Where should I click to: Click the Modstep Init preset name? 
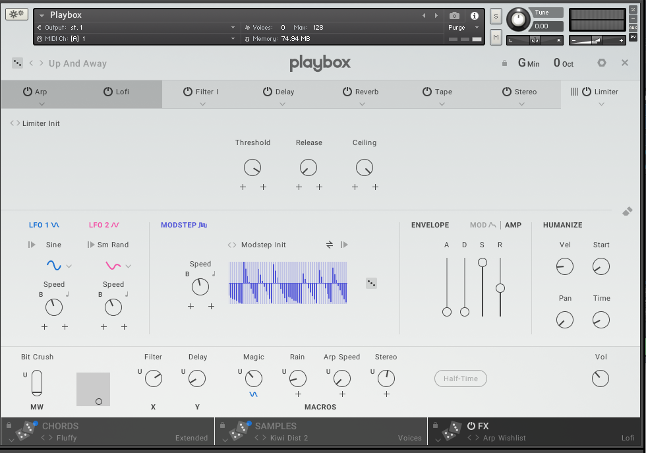[263, 245]
